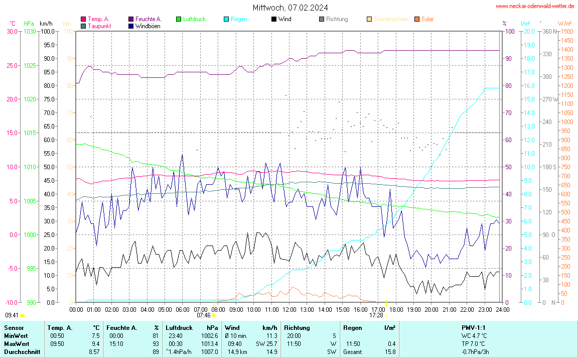Click the gray Richtung legend square

322,19
